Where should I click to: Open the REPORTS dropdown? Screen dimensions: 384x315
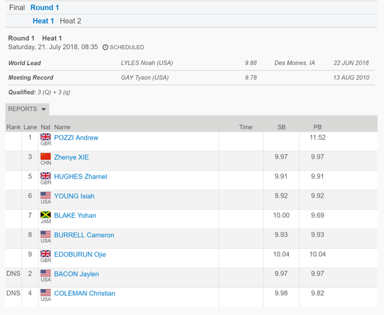(x=27, y=109)
